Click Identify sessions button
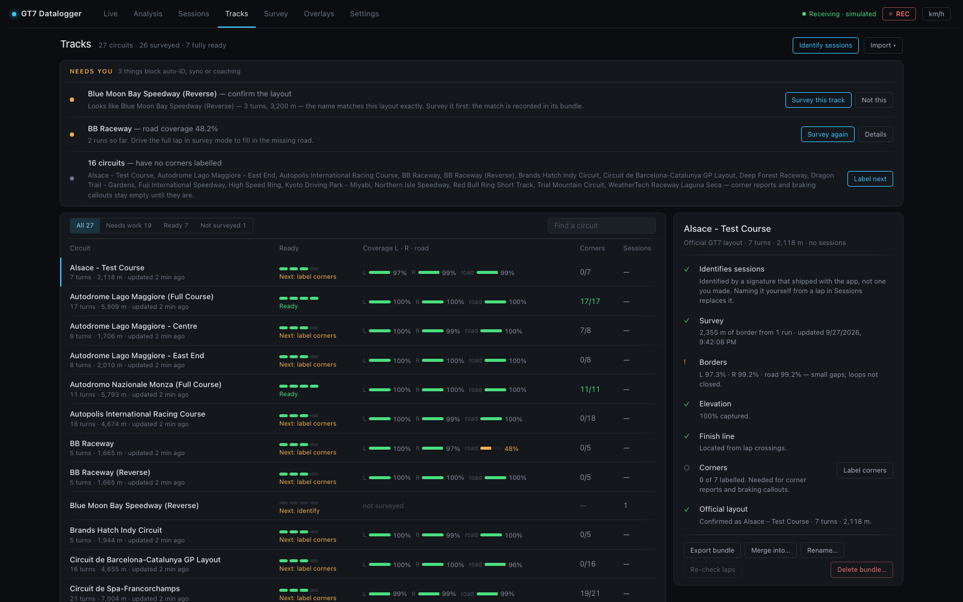Viewport: 963px width, 602px height. click(x=826, y=45)
